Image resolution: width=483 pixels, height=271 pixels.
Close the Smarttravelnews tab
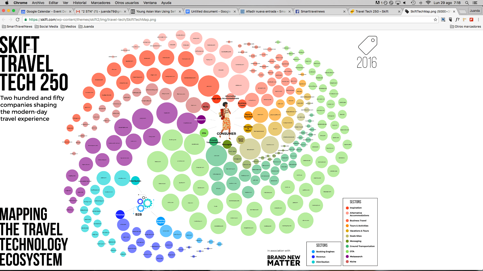pyautogui.click(x=344, y=12)
